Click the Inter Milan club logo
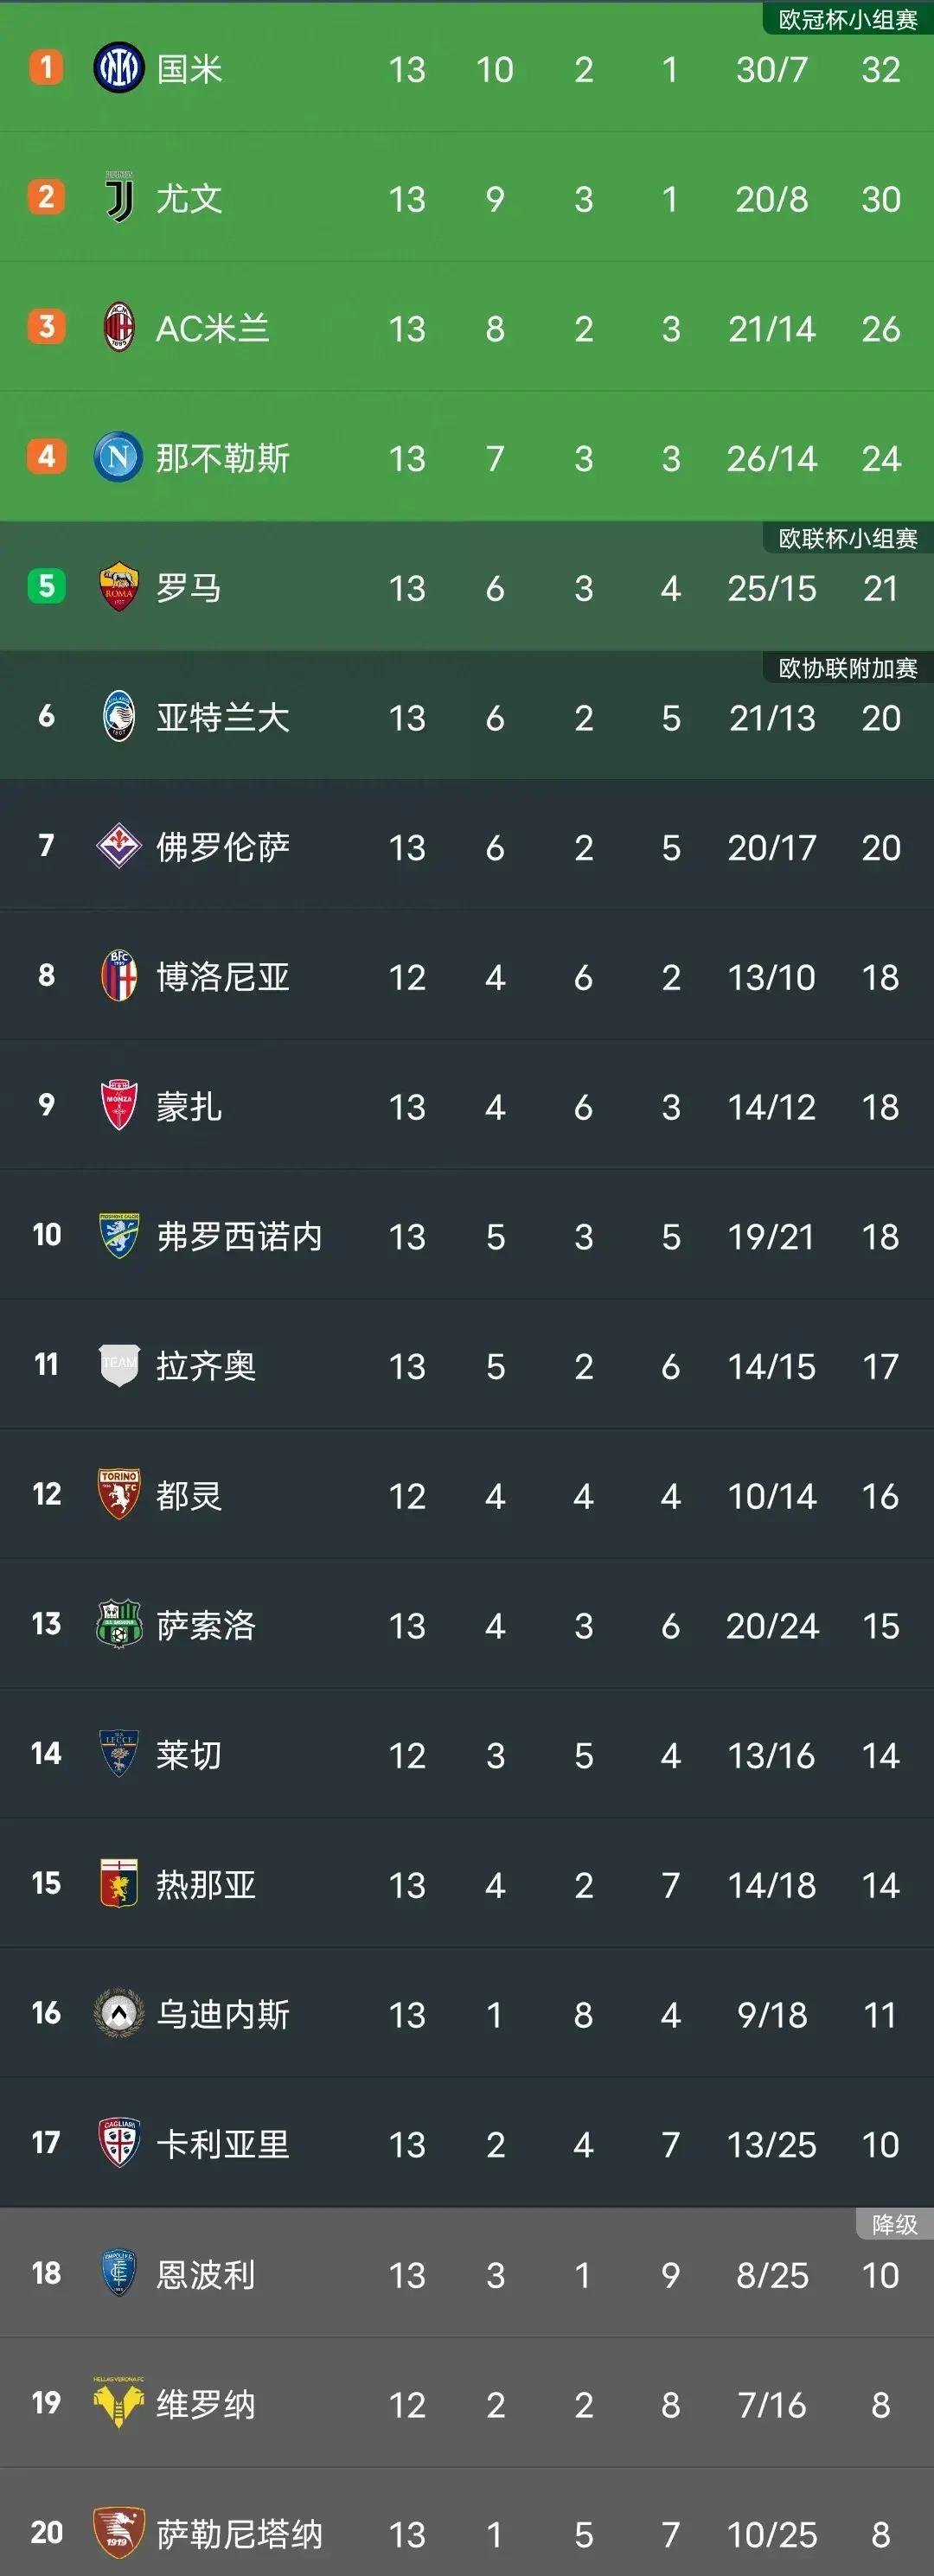934x2576 pixels. 118,70
